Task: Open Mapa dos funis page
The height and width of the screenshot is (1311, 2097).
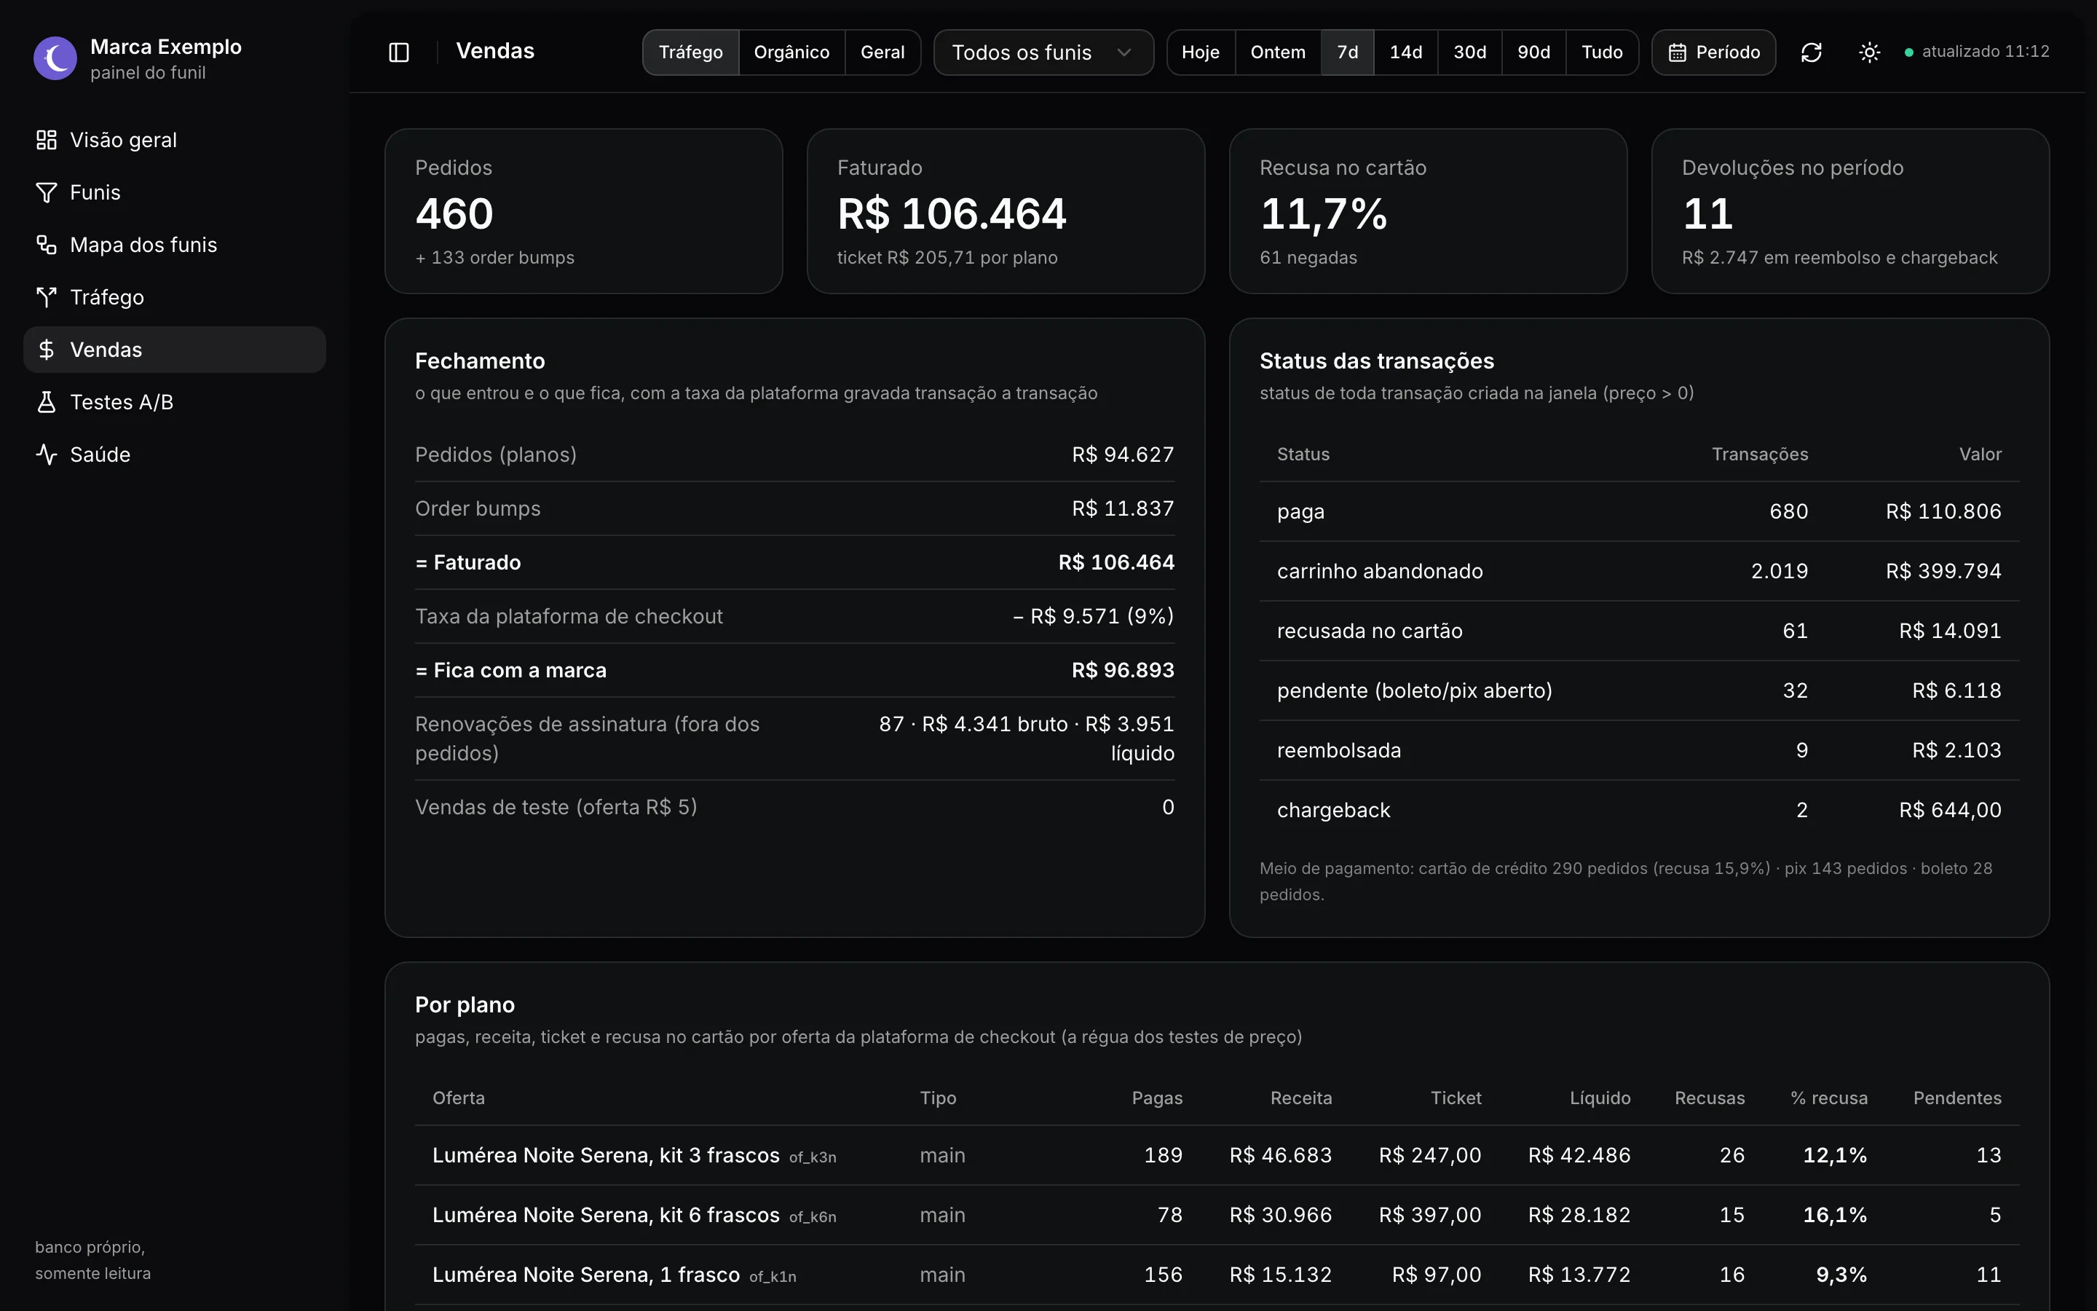Action: pos(174,245)
